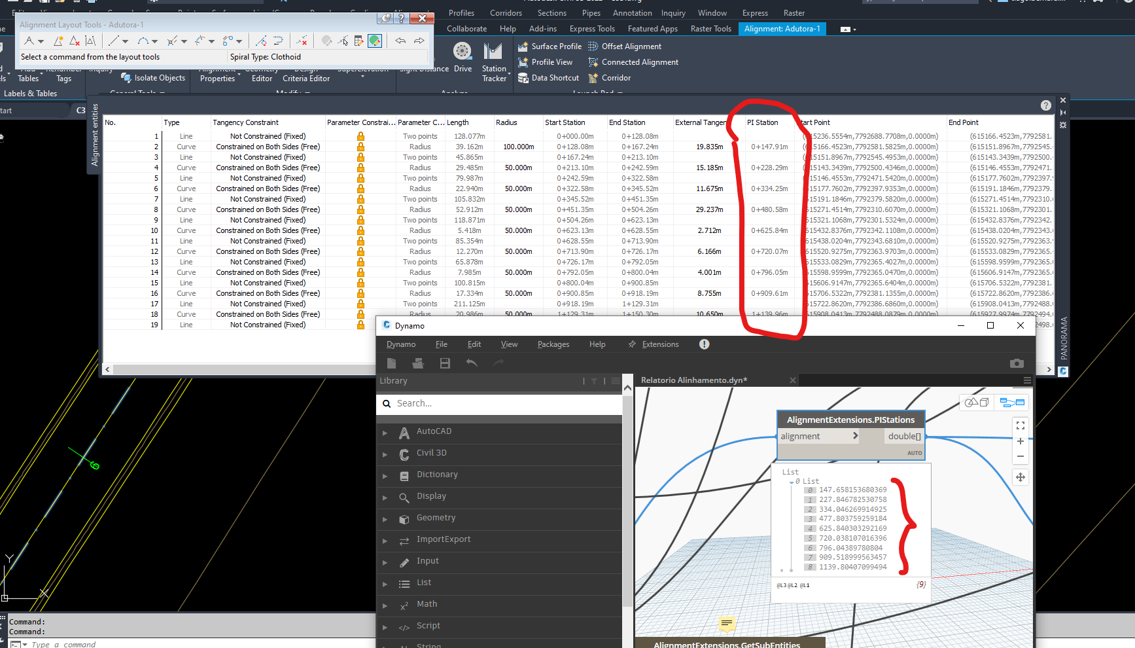The image size is (1135, 648).
Task: Select the Radius column header in the Panorama grid
Action: (506, 122)
